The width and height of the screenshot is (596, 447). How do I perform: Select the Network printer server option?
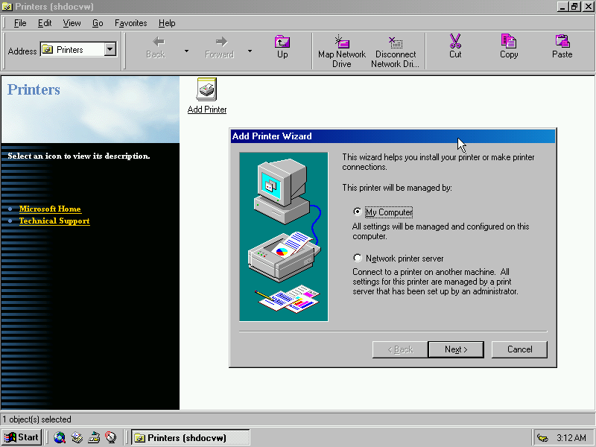pos(358,258)
